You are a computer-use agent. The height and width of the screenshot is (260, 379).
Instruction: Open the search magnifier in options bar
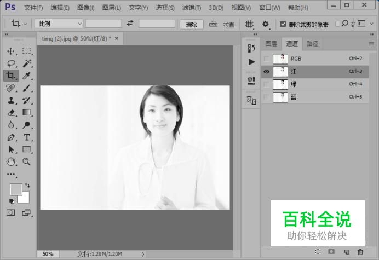tap(345, 23)
